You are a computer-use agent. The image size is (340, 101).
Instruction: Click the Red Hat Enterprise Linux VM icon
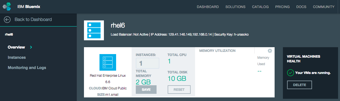108,62
